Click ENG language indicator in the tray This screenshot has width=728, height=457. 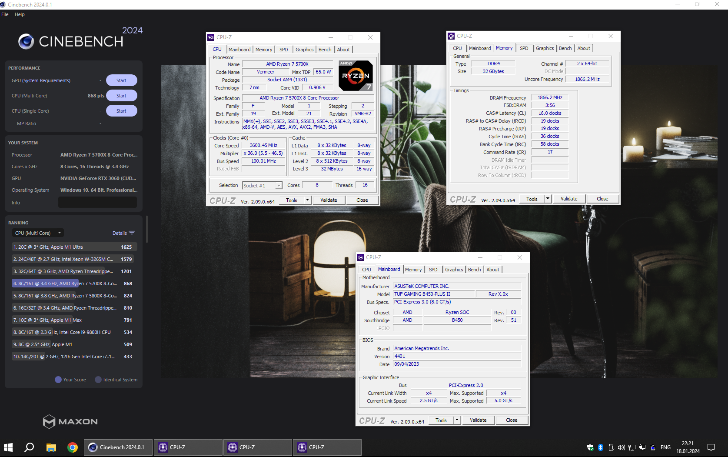[665, 447]
